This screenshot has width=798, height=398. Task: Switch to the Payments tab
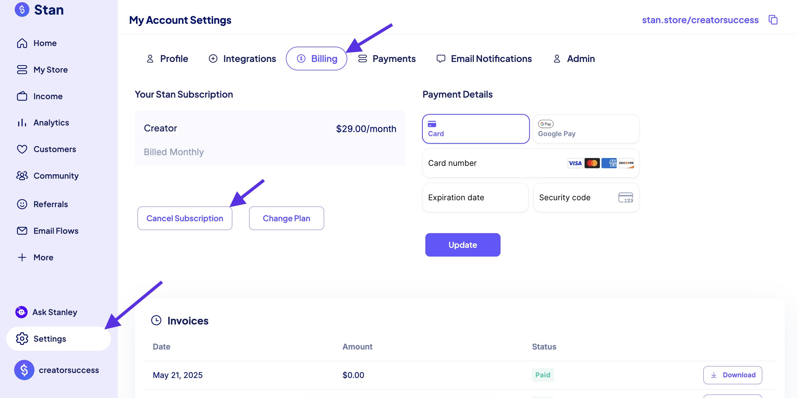(x=387, y=59)
